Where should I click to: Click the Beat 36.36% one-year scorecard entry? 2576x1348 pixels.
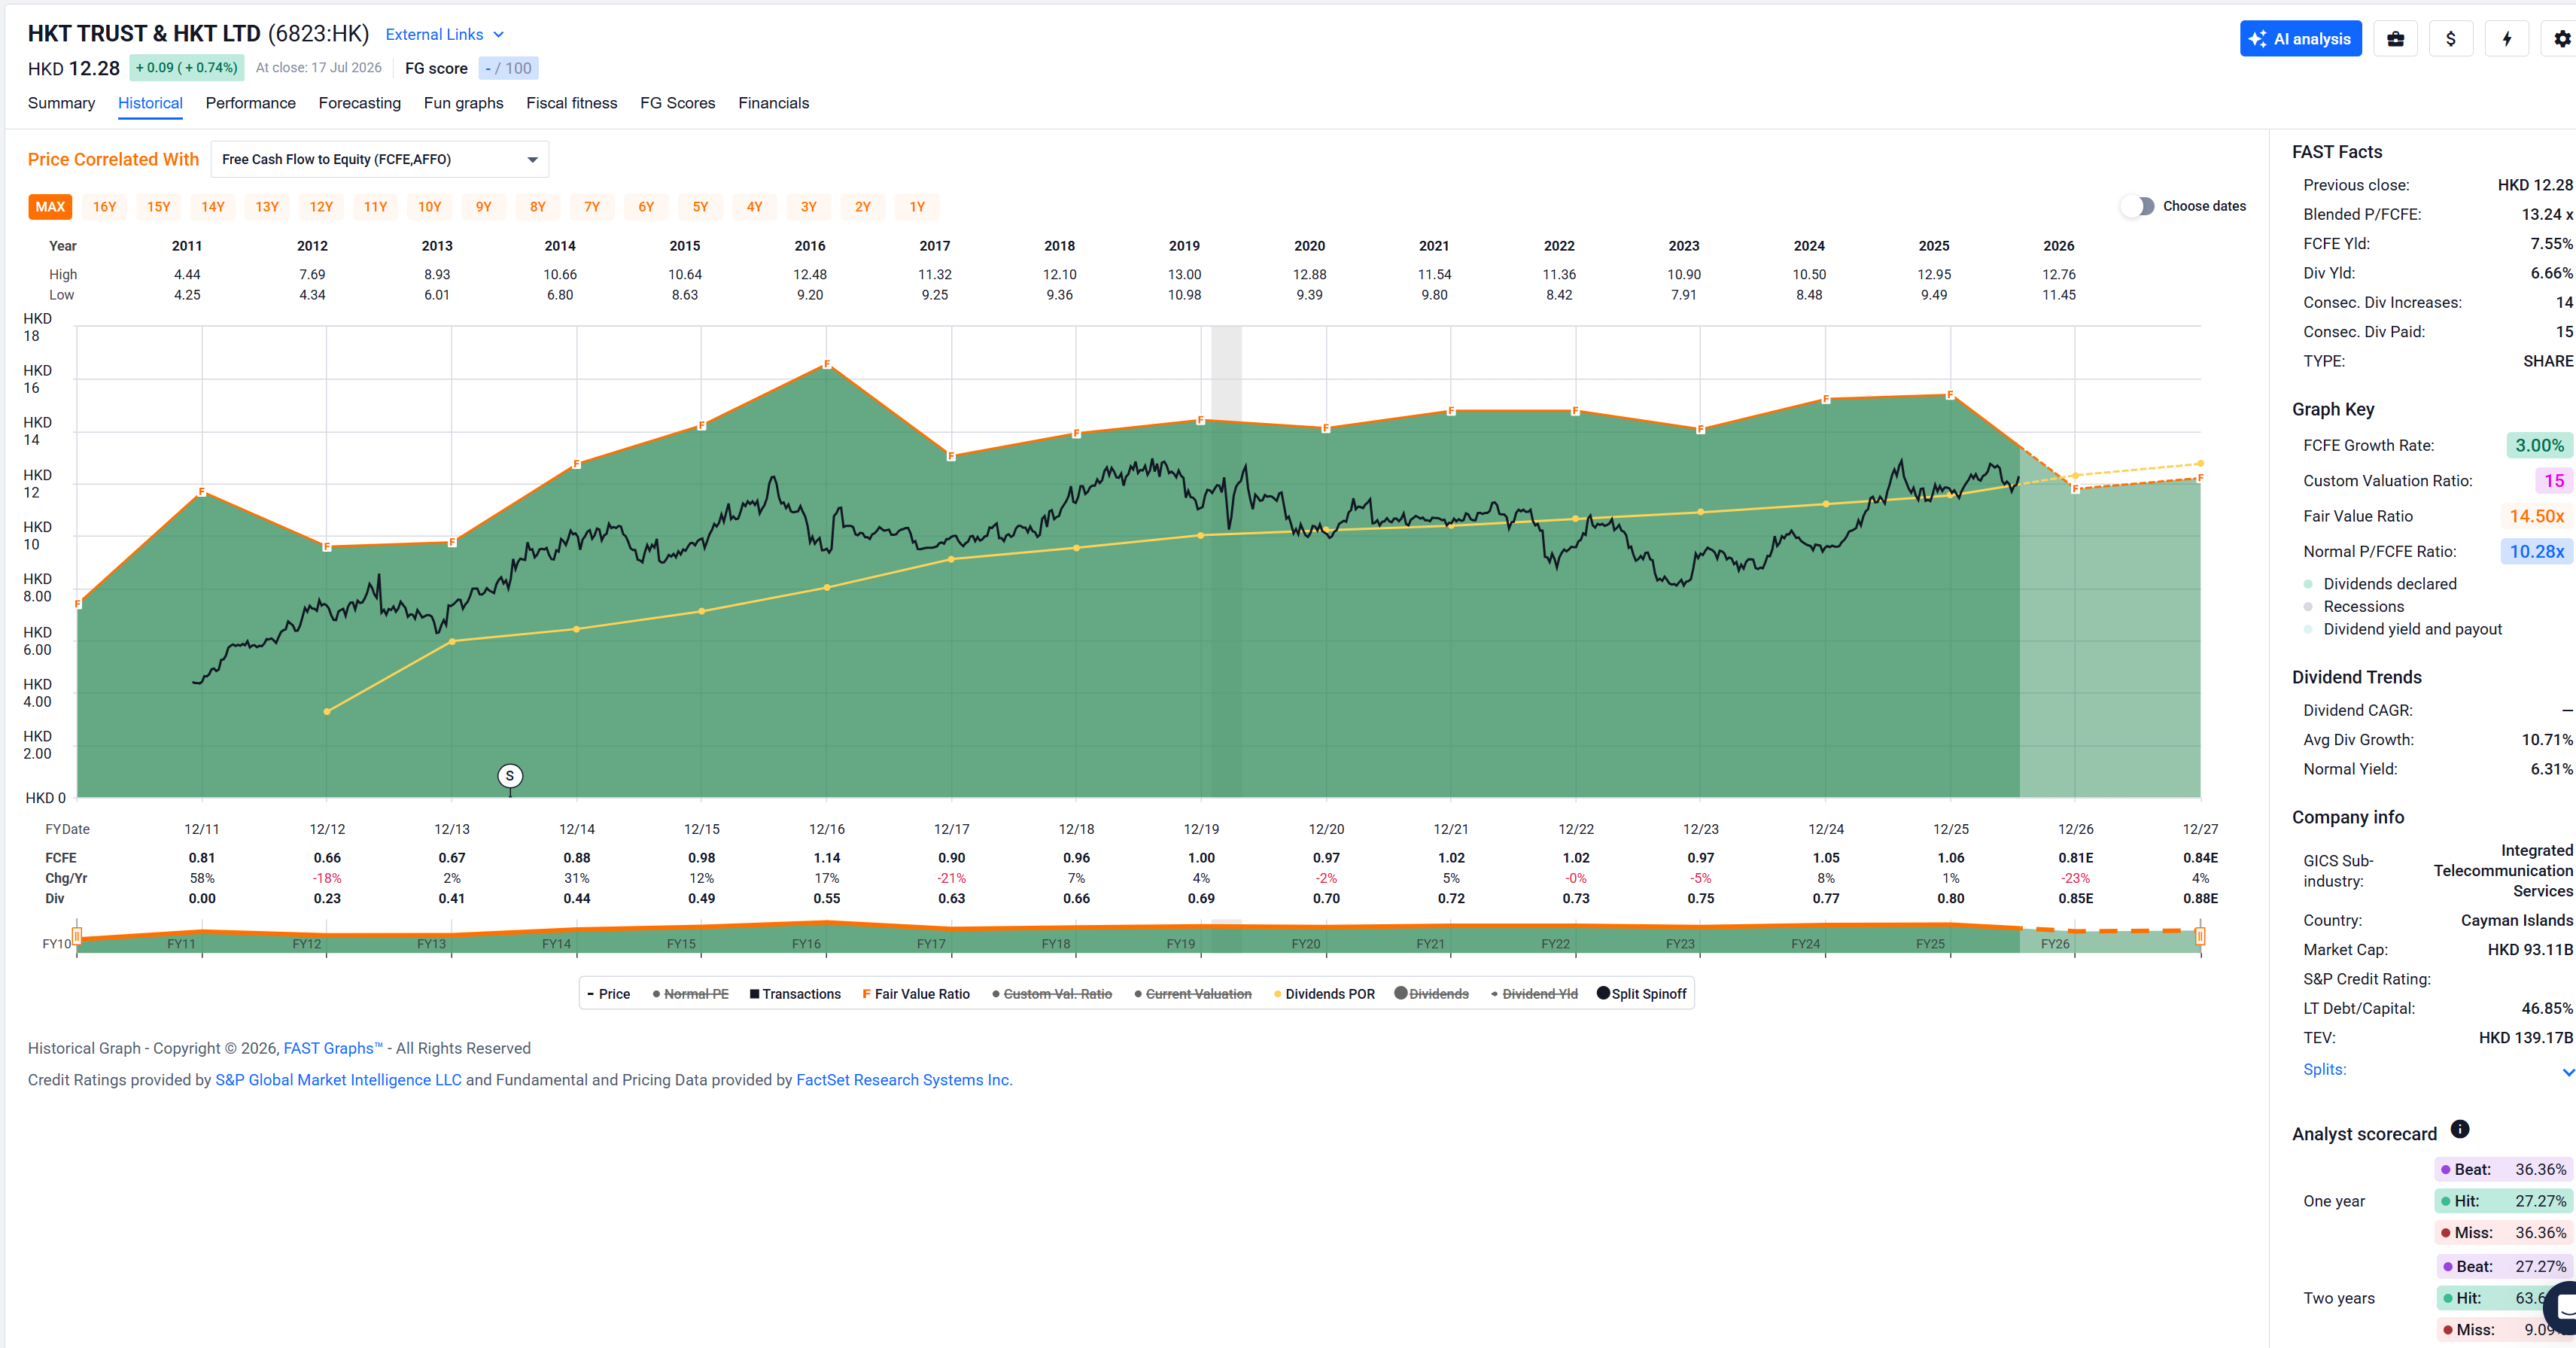2503,1169
